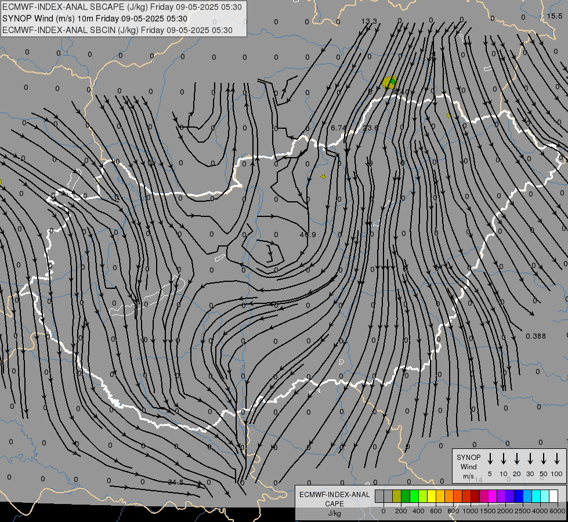Viewport: 568px width, 522px height.
Task: Click the '6000' tick label on CAPE scale
Action: click(x=558, y=511)
